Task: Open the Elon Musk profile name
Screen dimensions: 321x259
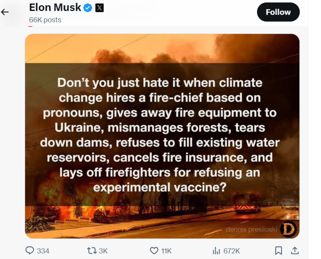Action: 55,7
